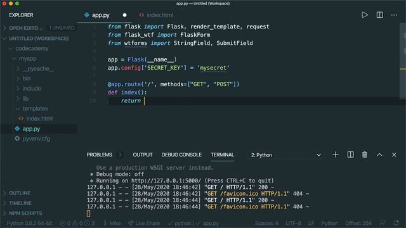
Task: Click the 'FlaskForm' import name
Action: coord(195,35)
